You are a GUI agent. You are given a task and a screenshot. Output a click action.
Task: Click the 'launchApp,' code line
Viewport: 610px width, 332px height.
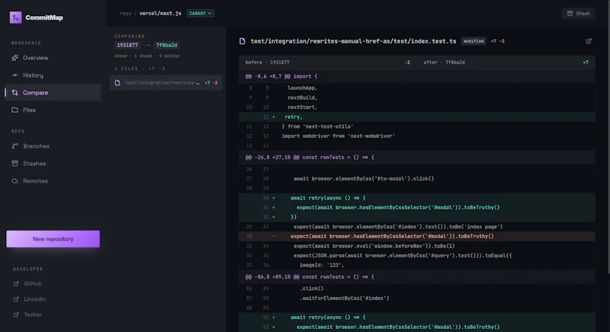click(416, 88)
